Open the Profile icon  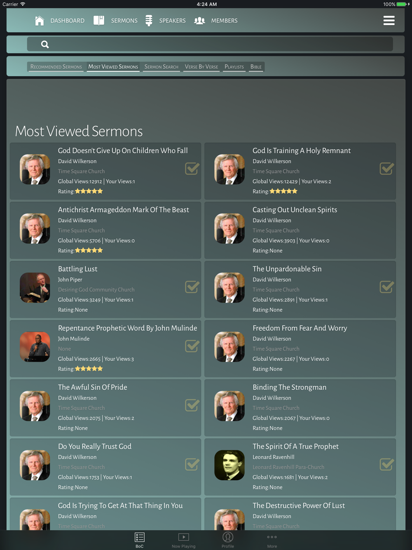(x=228, y=537)
